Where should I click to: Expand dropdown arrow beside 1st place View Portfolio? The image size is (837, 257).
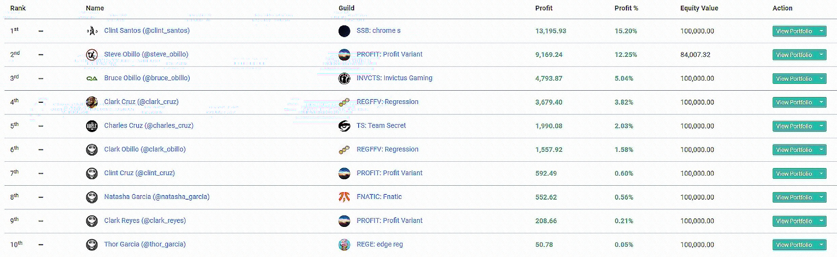(821, 31)
